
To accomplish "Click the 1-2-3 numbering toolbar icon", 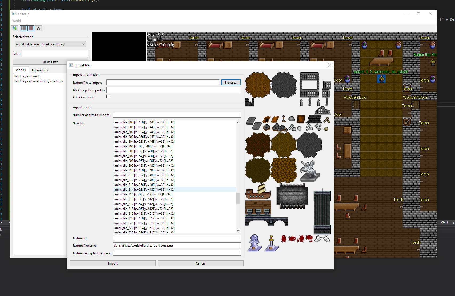I will click(38, 28).
